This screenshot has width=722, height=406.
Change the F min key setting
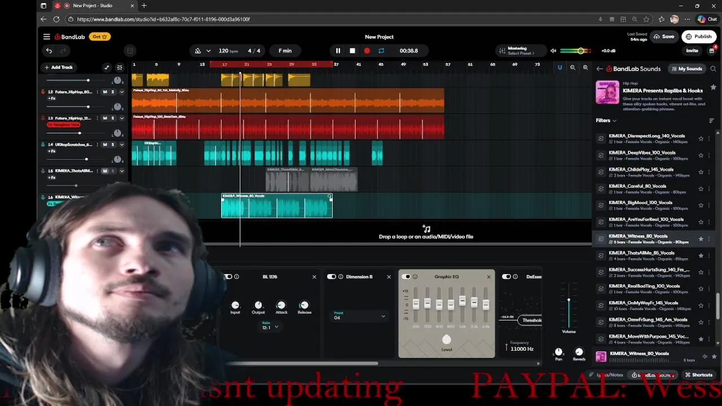(285, 51)
